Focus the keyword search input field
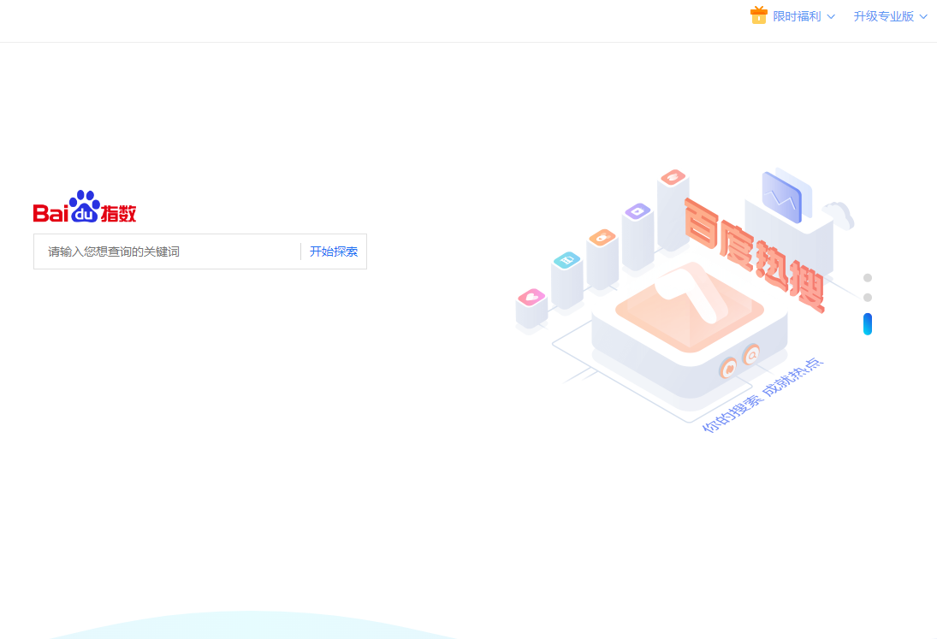This screenshot has height=639, width=937. coord(167,251)
